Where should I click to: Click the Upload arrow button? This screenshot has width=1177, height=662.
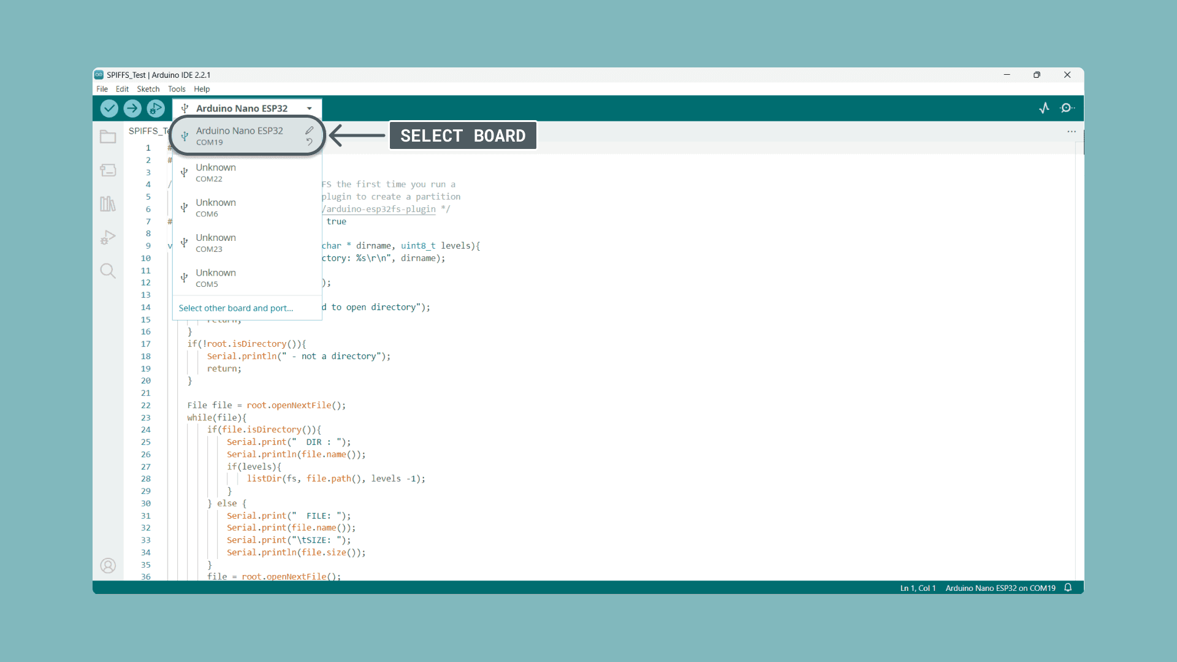pos(132,108)
